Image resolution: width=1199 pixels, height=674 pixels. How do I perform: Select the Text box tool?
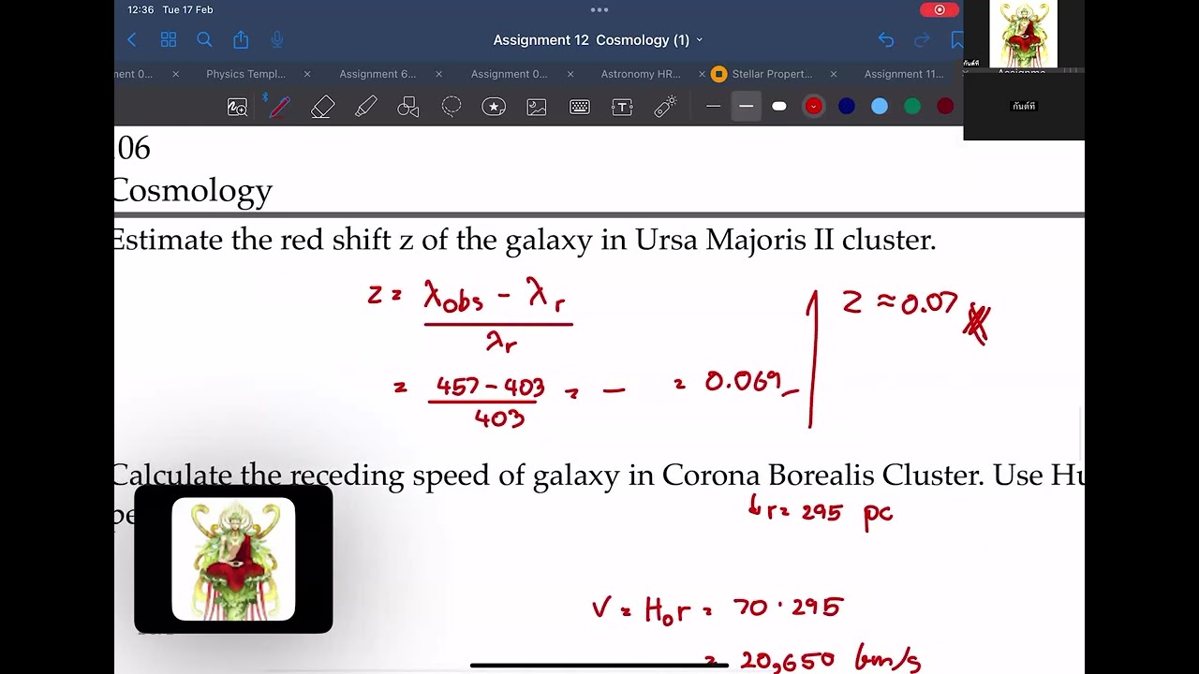coord(622,107)
